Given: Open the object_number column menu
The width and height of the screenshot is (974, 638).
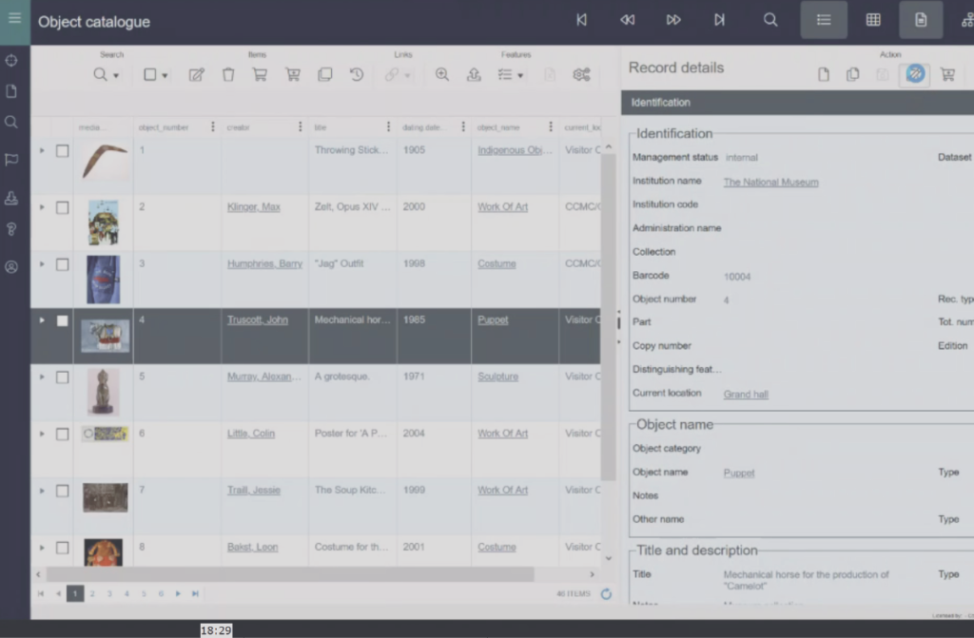Looking at the screenshot, I should click(215, 126).
